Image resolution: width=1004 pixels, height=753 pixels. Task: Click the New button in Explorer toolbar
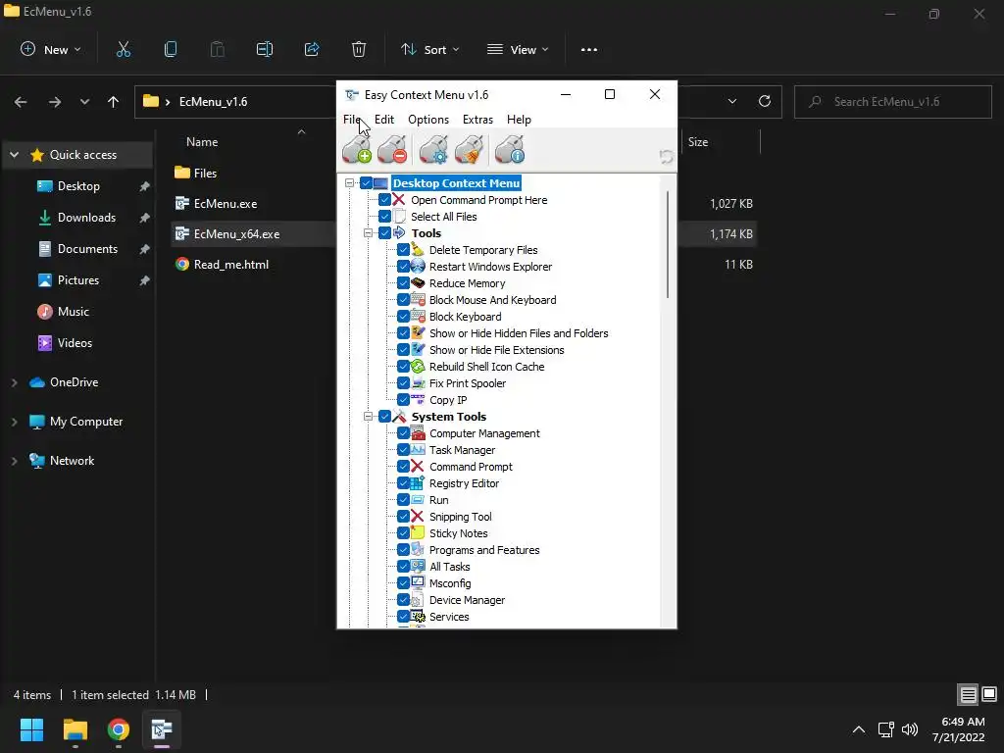pos(51,49)
